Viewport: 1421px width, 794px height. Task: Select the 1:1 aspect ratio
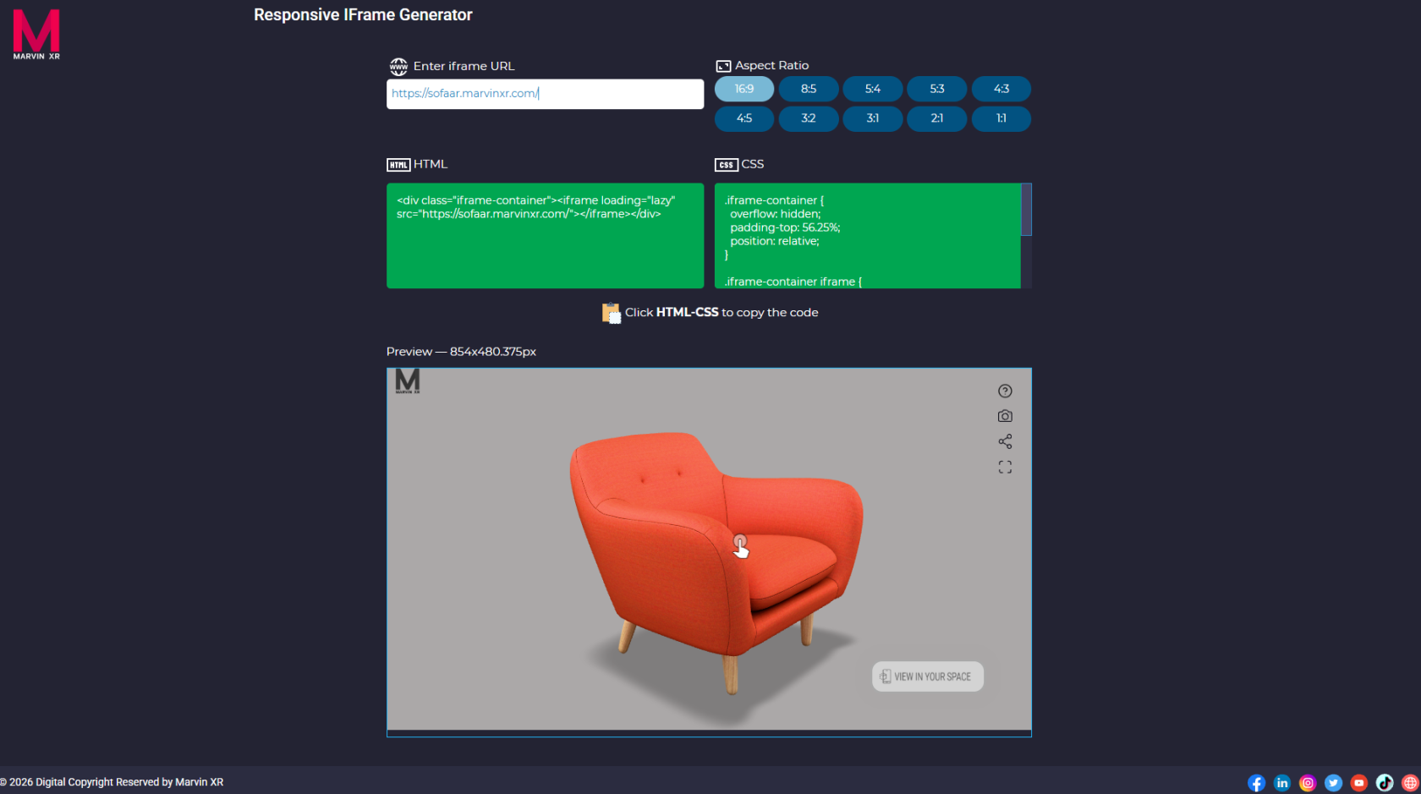[x=1001, y=118]
